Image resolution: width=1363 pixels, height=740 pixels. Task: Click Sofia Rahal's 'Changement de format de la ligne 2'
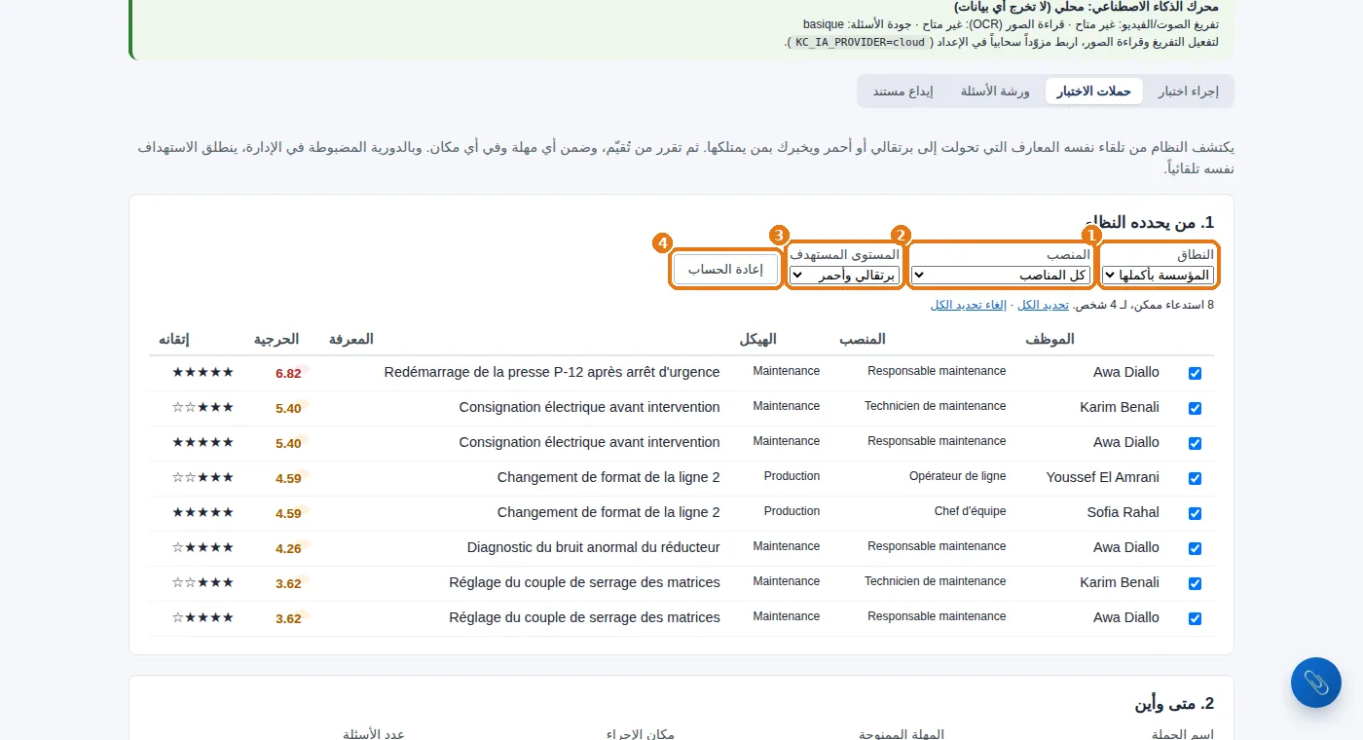tap(608, 512)
